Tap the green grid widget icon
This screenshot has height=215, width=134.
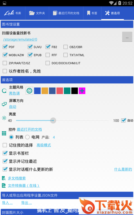pos(4,133)
